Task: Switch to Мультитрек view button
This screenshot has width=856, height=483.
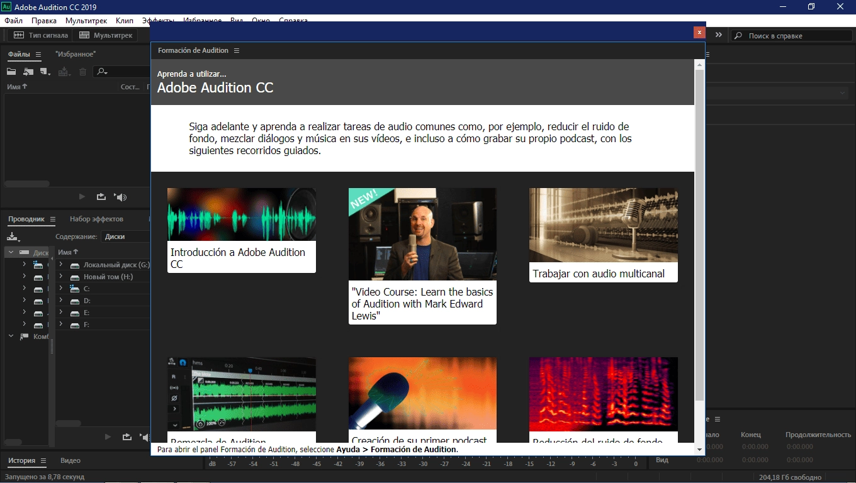Action: pos(106,35)
